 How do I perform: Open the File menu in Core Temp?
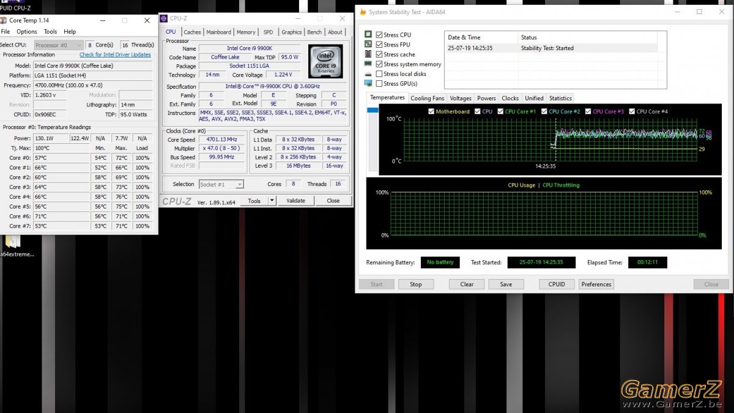tap(6, 32)
